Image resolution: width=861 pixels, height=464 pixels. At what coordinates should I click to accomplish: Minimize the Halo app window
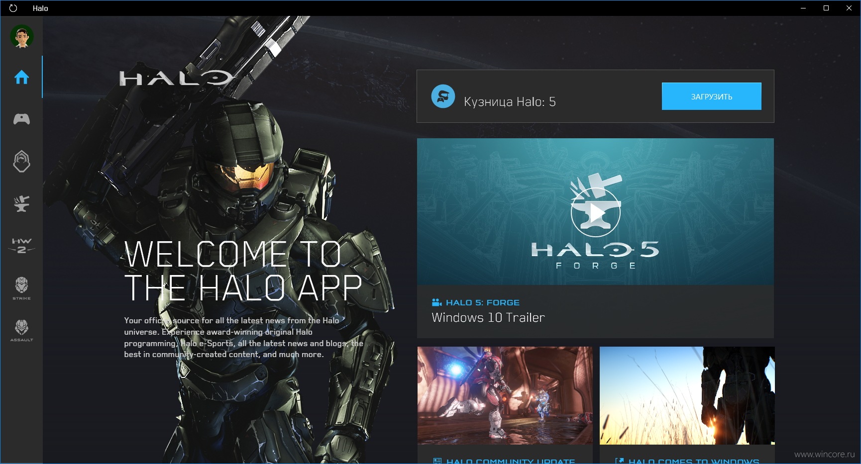click(803, 8)
